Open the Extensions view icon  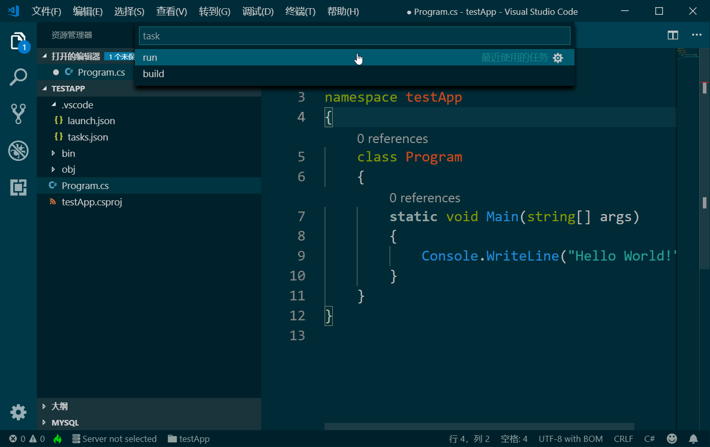tap(18, 187)
